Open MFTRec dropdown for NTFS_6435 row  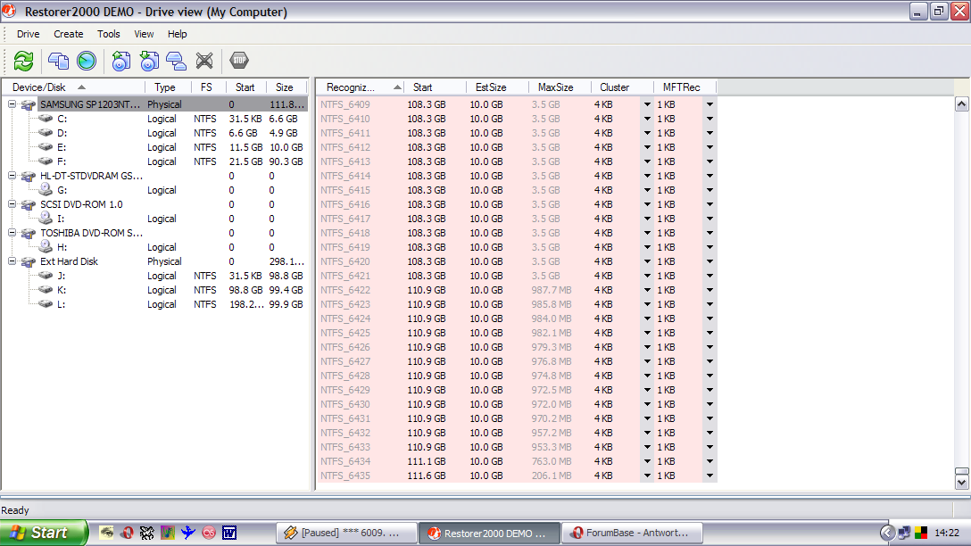coord(710,476)
